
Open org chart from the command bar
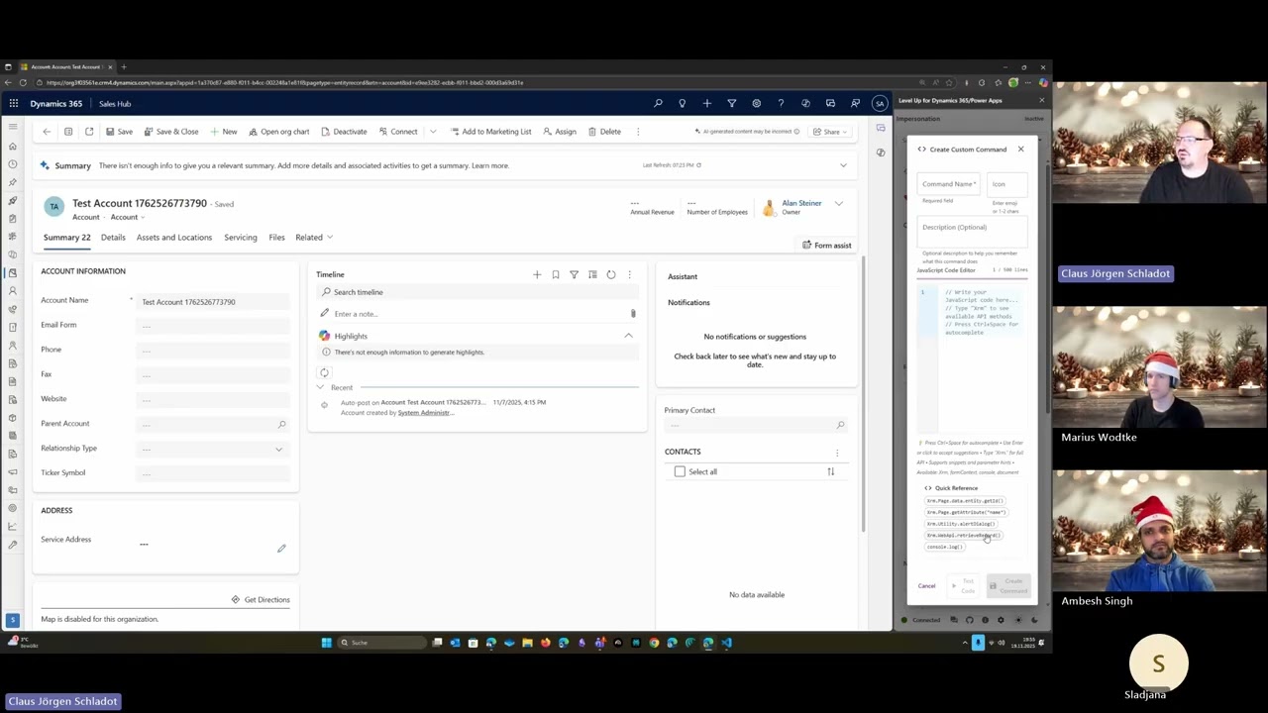click(279, 132)
